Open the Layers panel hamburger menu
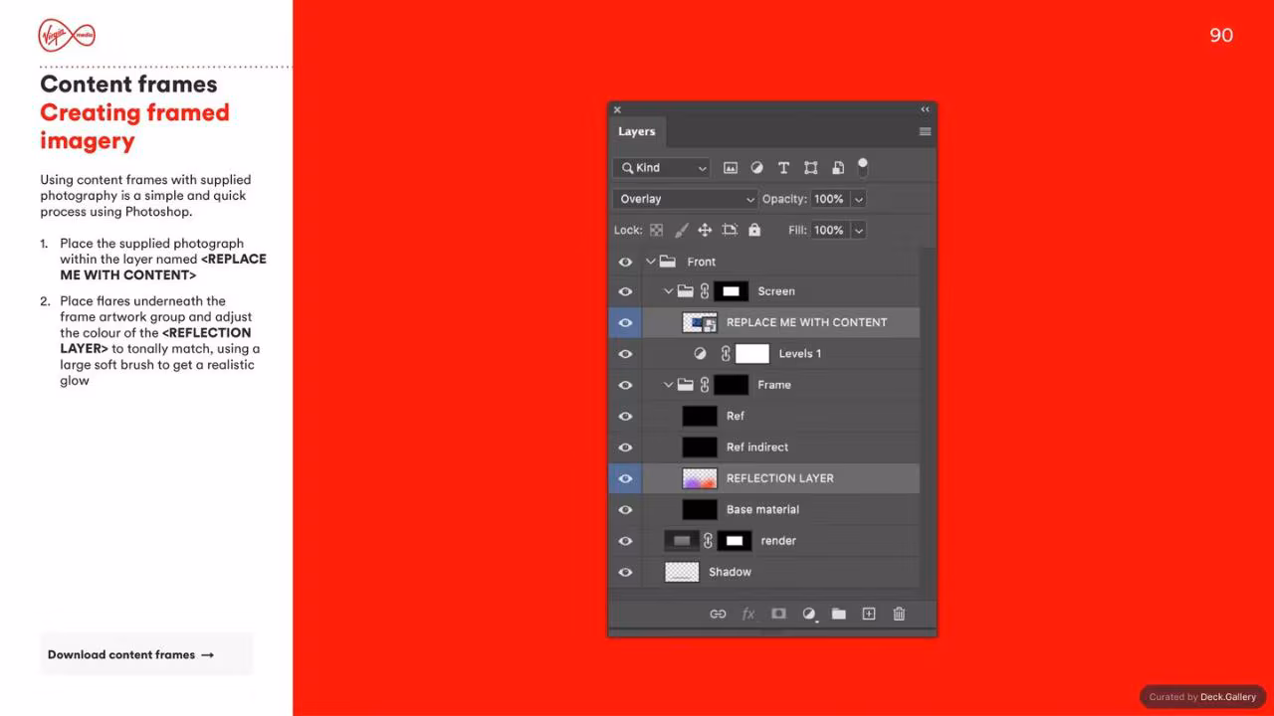The height and width of the screenshot is (716, 1274). pos(925,131)
